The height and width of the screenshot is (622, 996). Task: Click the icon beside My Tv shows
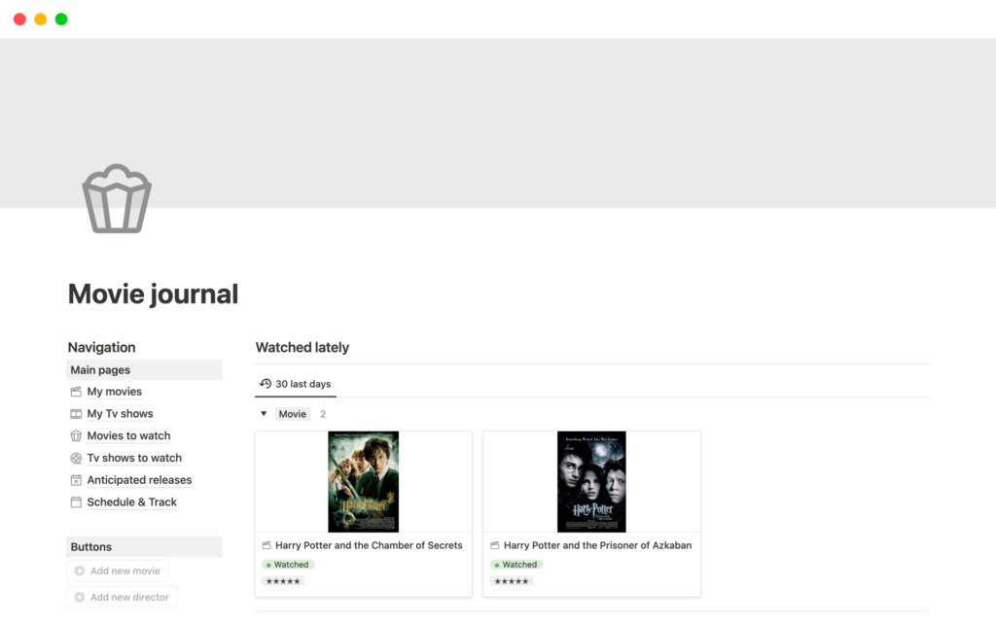76,414
